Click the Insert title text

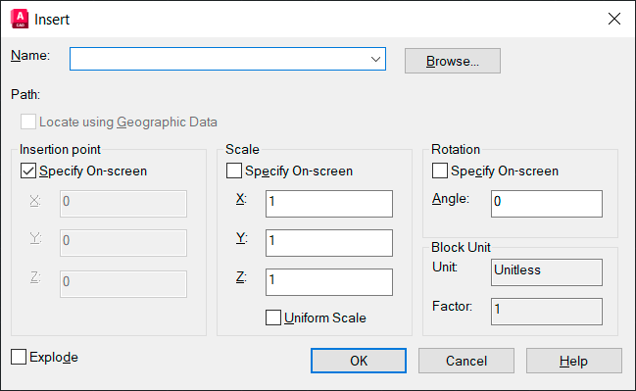52,20
